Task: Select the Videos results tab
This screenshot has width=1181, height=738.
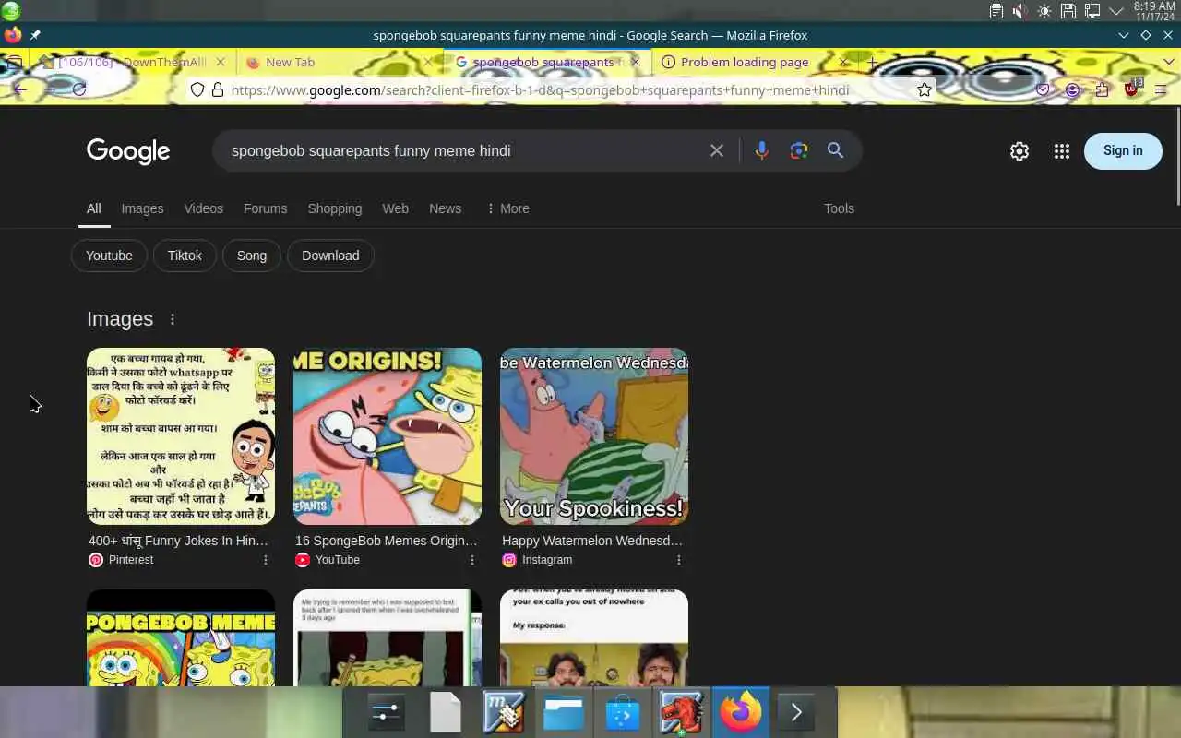Action: (x=203, y=208)
